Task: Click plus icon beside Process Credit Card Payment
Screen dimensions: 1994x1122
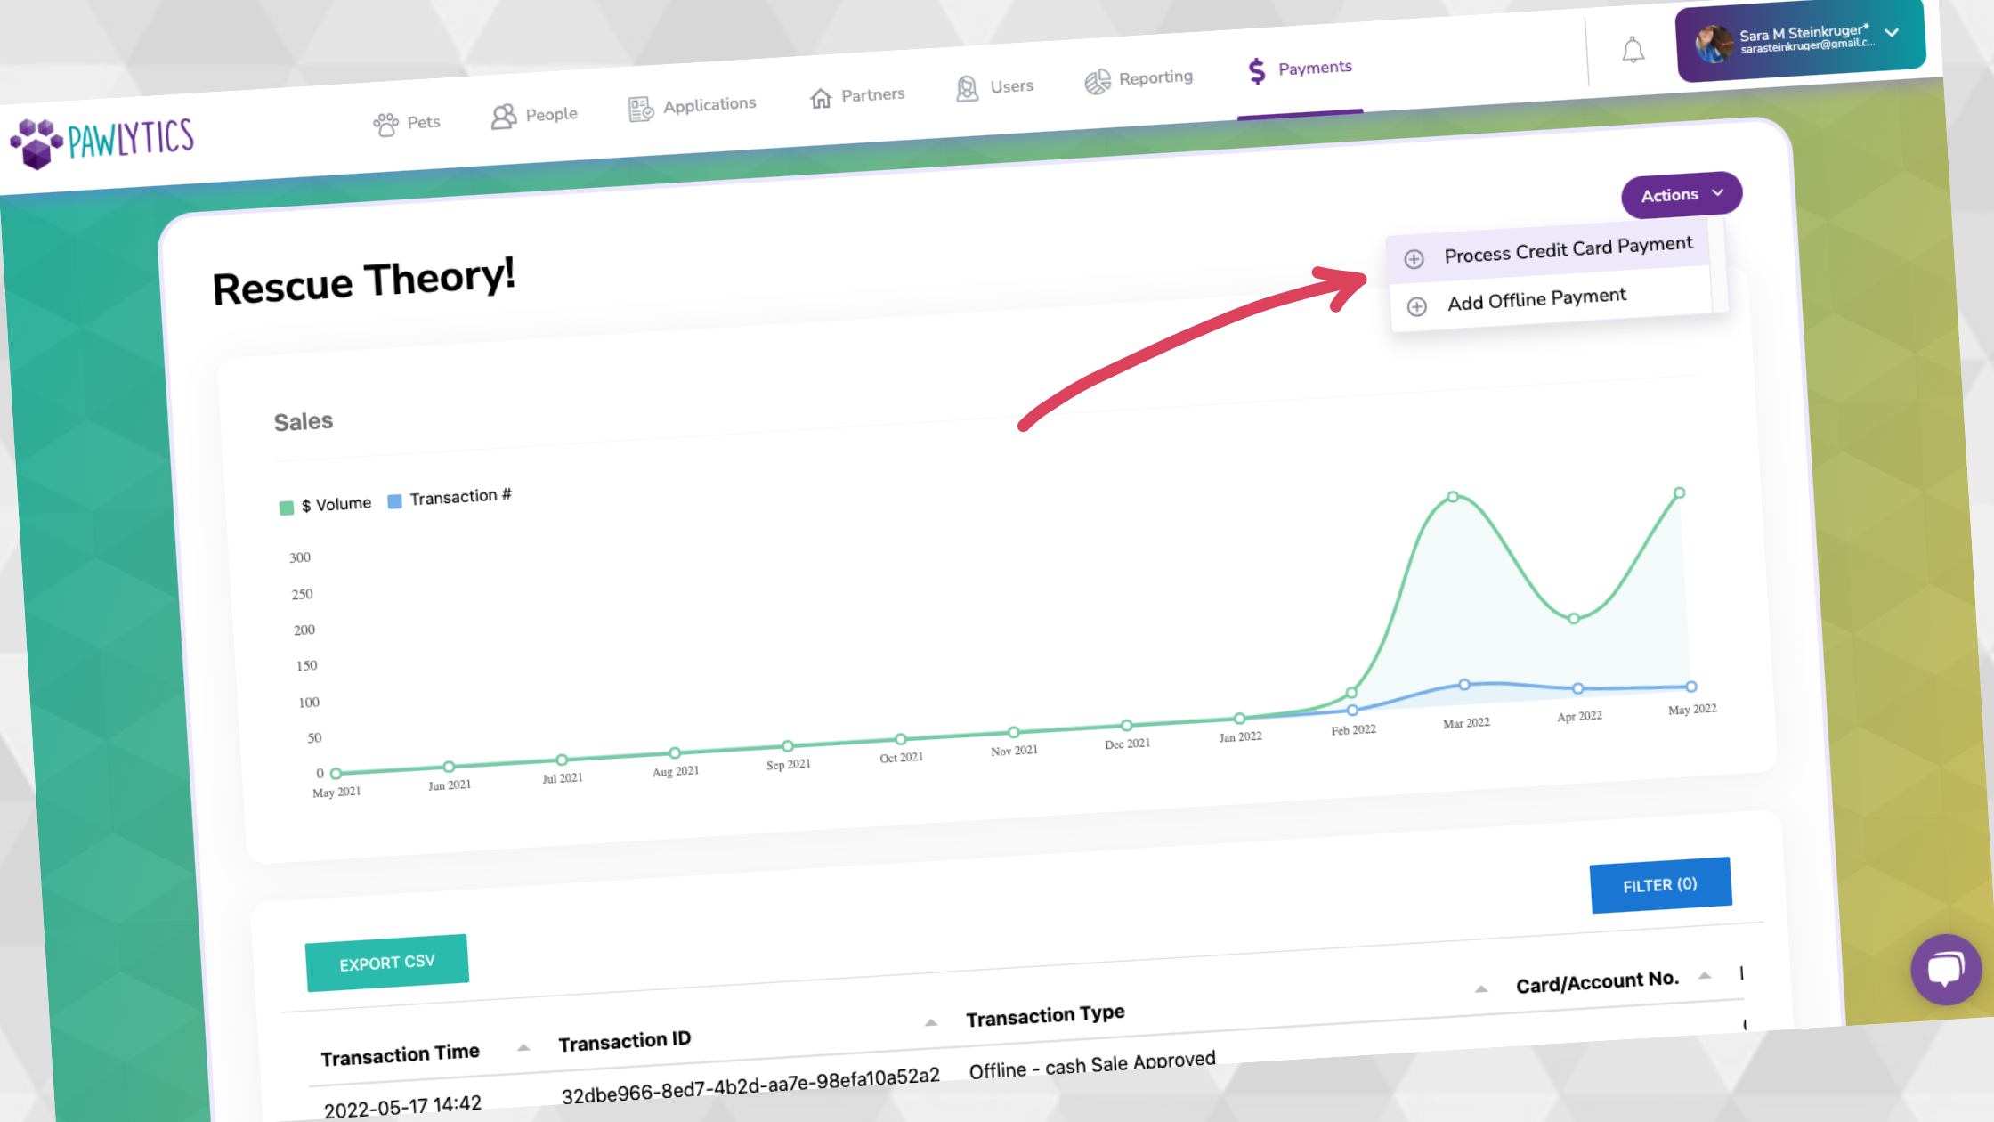Action: 1414,259
